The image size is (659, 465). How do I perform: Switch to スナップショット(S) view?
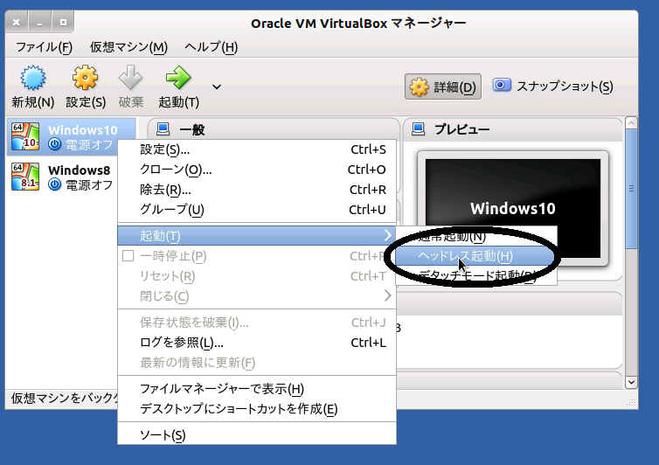coord(552,87)
